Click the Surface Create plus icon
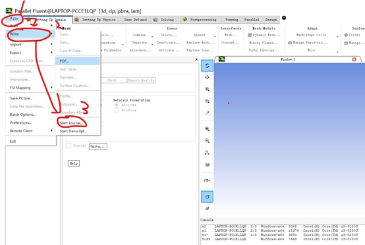 point(346,35)
